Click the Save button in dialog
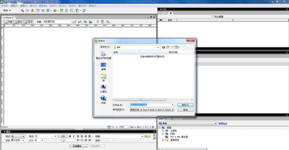 [185, 105]
